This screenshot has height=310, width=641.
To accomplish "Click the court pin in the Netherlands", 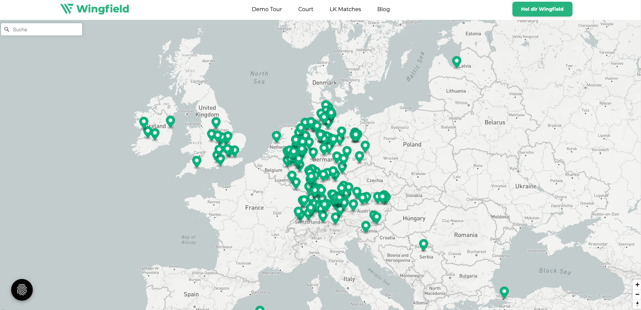I will pos(276,136).
